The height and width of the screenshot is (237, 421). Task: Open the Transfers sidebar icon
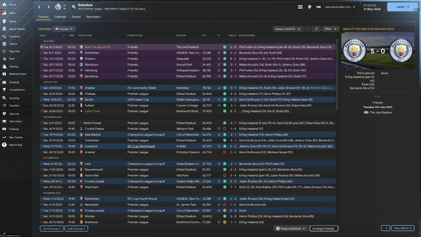pos(4,105)
